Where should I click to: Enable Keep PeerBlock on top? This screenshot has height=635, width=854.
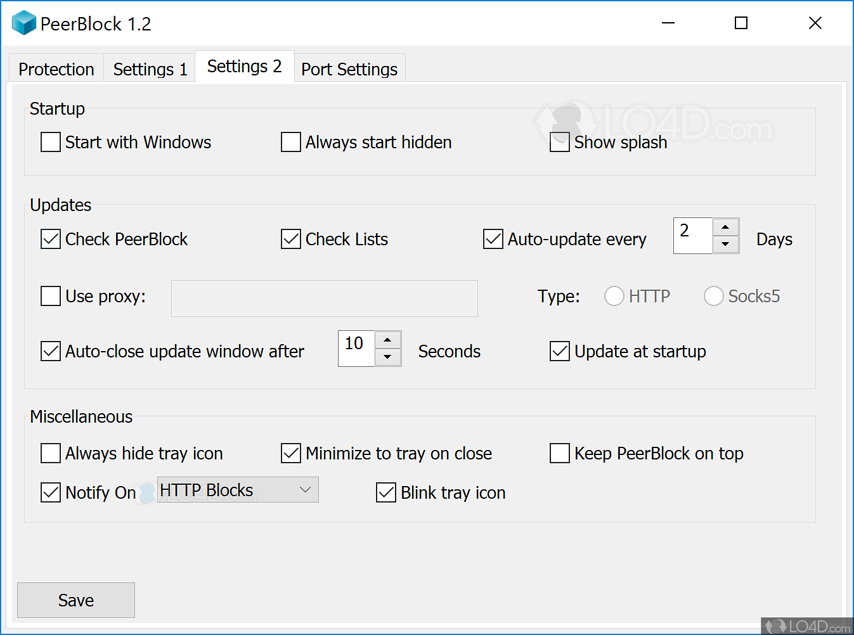[x=560, y=453]
